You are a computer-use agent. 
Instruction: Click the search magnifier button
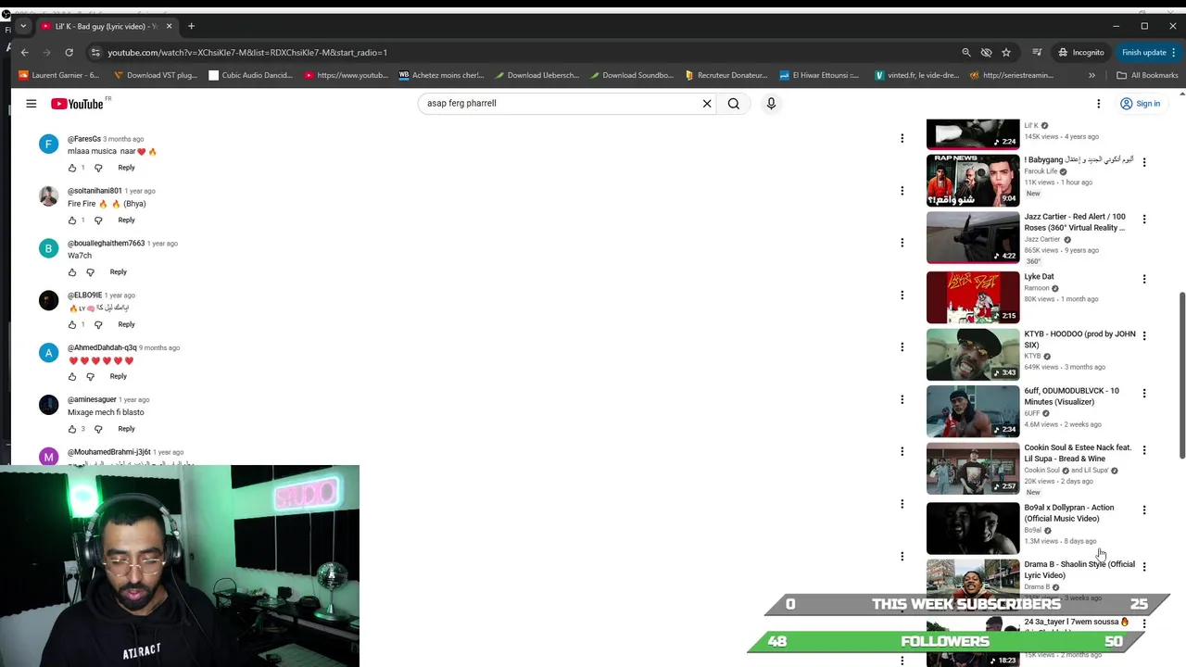point(734,104)
